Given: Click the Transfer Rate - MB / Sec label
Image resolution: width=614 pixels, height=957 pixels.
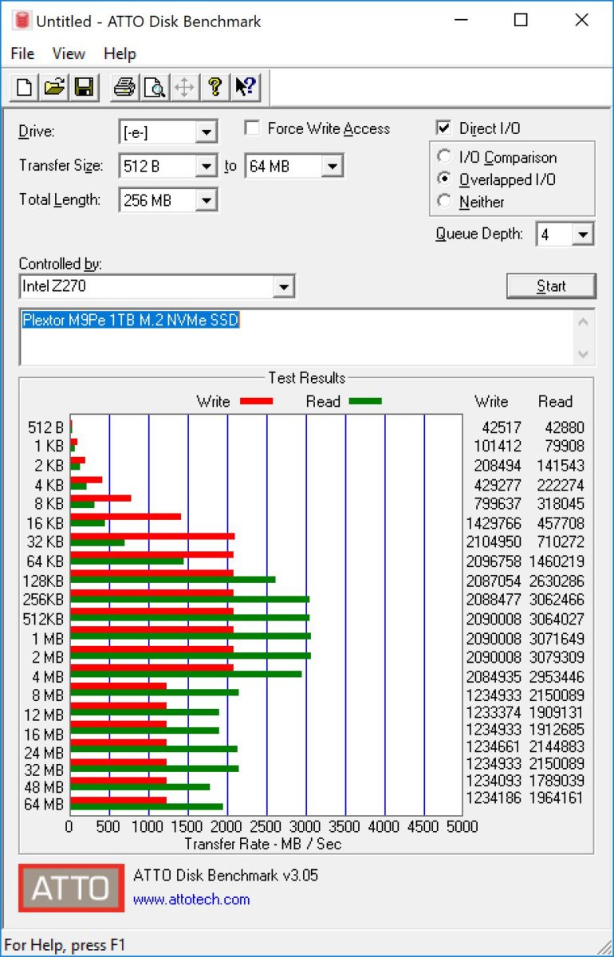Looking at the screenshot, I should click(262, 843).
